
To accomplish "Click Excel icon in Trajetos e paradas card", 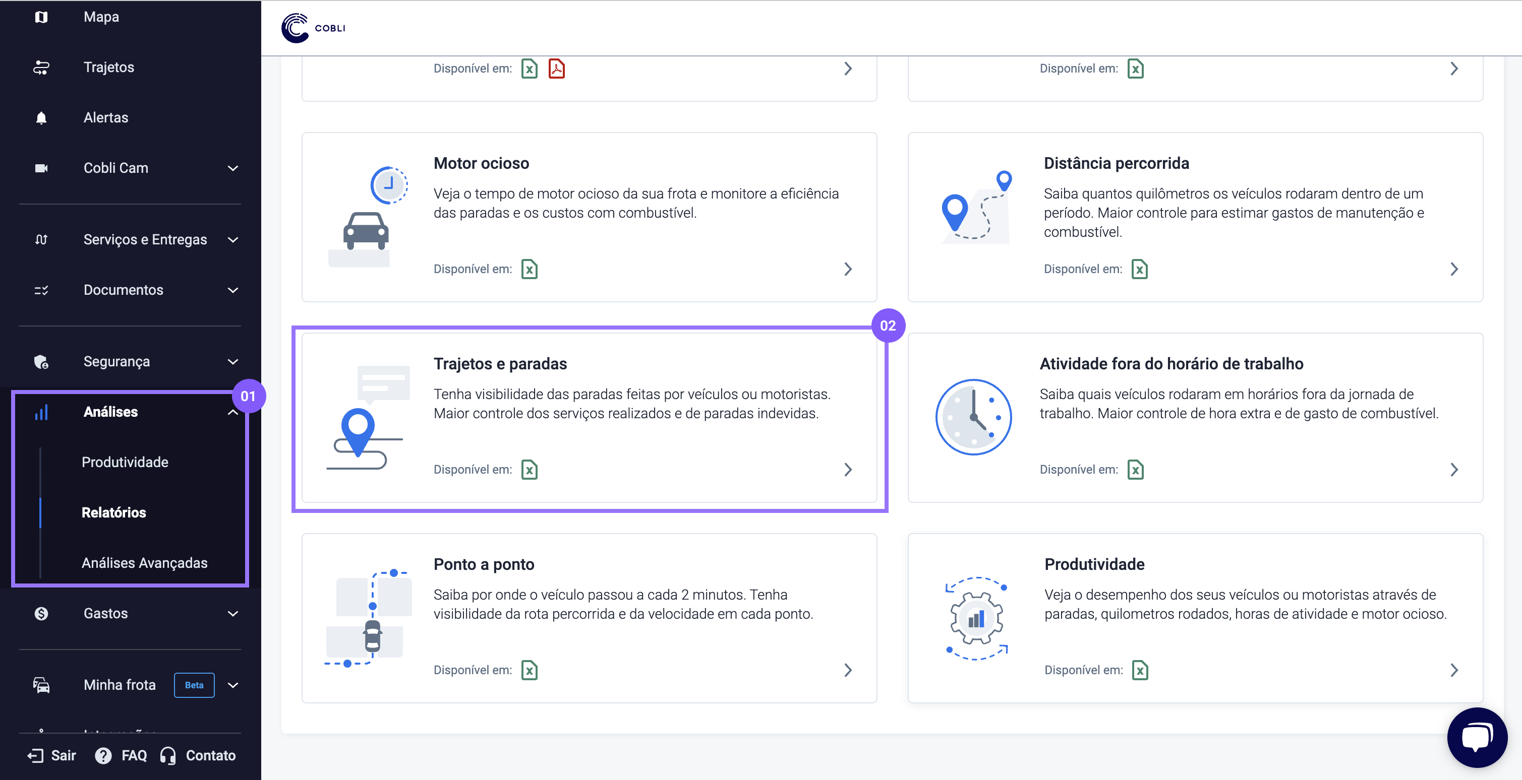I will point(529,470).
